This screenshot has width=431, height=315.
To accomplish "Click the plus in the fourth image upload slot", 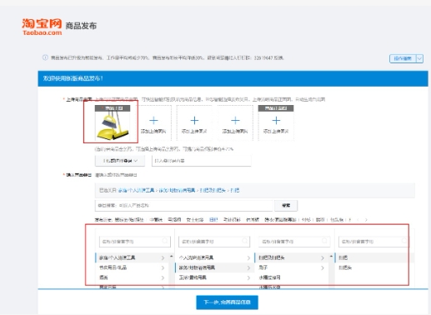I will click(235, 120).
